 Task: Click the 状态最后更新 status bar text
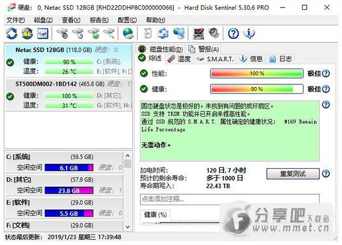63,237
